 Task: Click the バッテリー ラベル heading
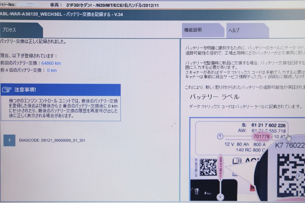(214, 97)
